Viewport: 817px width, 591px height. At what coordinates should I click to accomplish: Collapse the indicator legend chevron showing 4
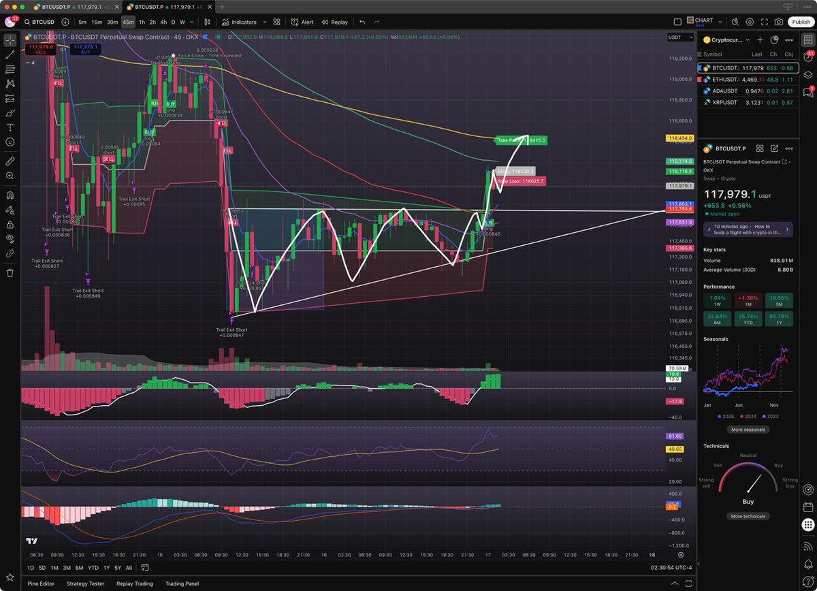pos(29,63)
